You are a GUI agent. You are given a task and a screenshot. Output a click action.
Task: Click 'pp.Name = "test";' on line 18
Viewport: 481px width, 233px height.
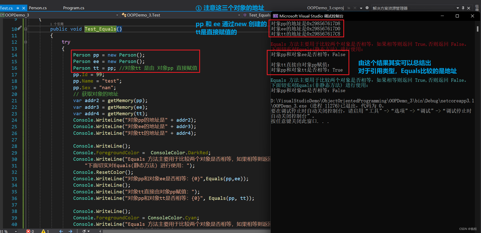(x=97, y=81)
